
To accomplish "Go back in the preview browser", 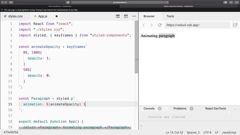I will point(144,25).
